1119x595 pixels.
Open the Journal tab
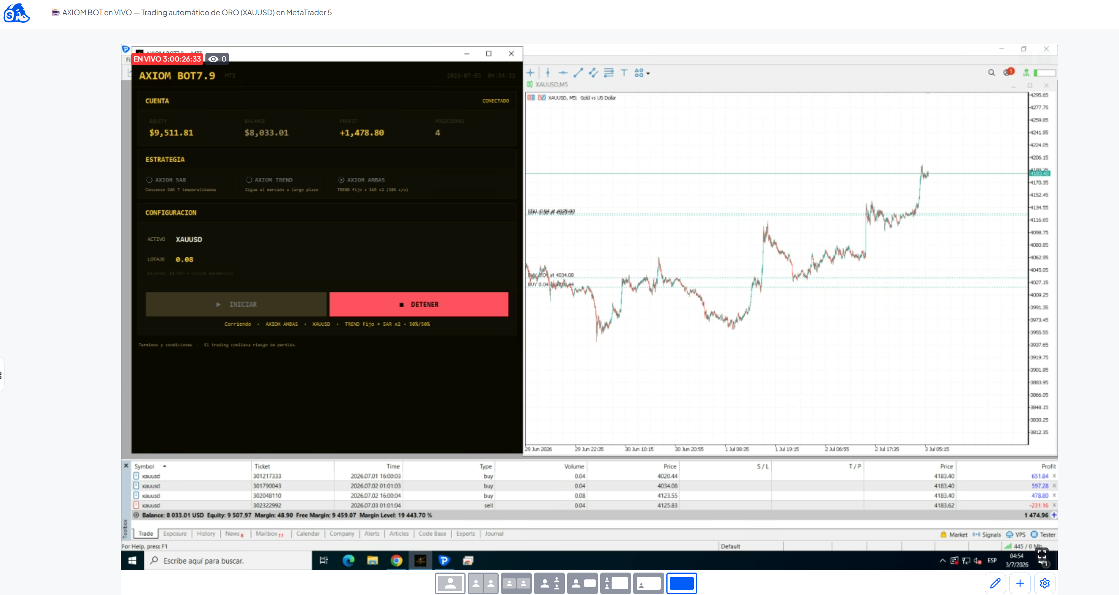[x=494, y=534]
